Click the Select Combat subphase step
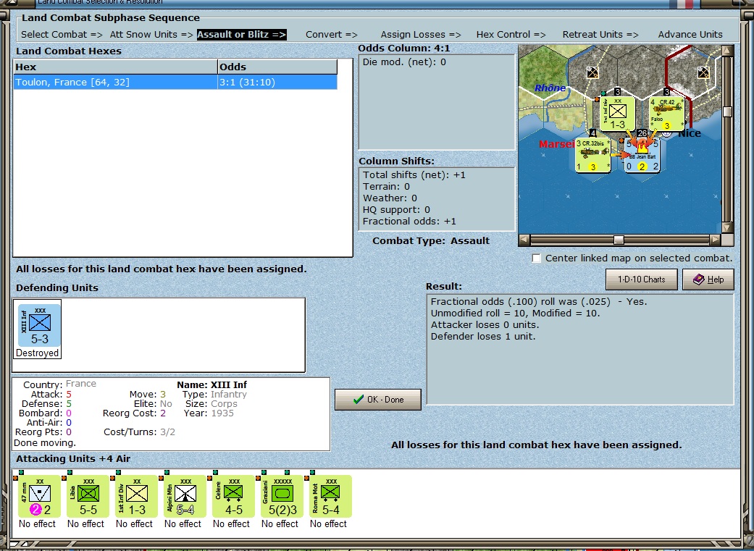The image size is (754, 551). pyautogui.click(x=62, y=35)
